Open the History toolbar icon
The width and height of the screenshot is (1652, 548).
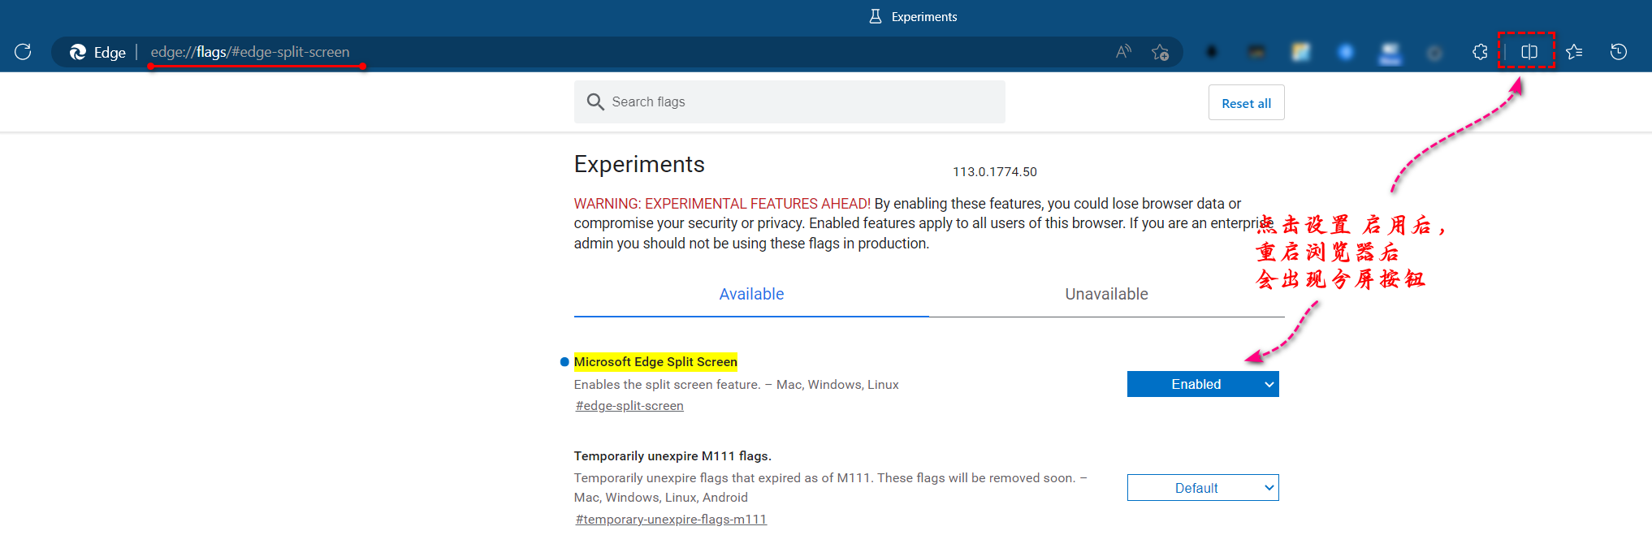(1619, 52)
